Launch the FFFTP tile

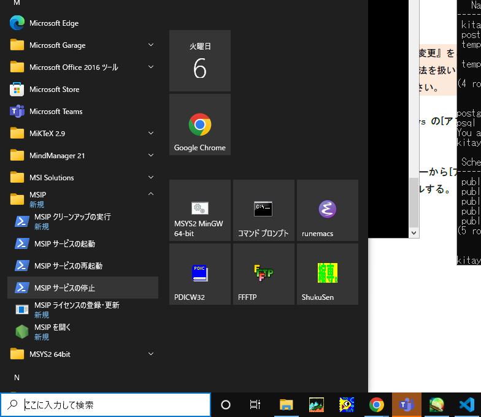[263, 274]
